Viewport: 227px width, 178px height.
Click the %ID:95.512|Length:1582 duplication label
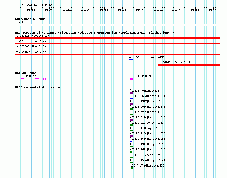tap(147, 123)
